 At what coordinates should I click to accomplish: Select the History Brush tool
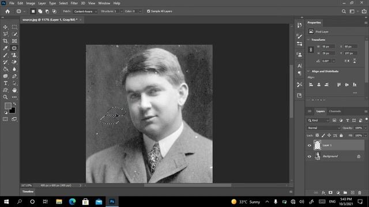5,62
